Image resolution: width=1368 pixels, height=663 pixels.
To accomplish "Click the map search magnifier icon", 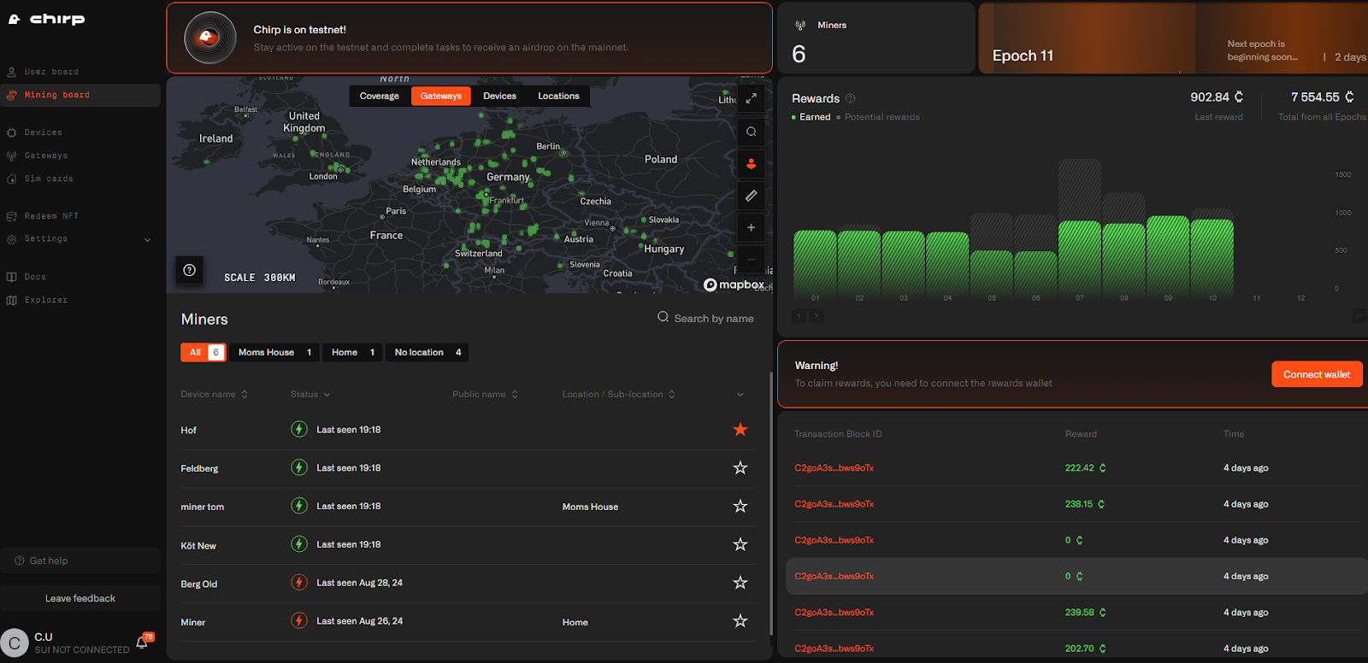I will 751,132.
